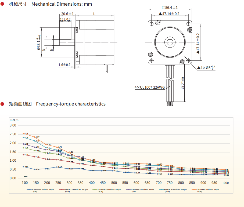This screenshot has width=244, height=207.
Task: Click the top-right mounting hole on the motor front view
Action: click(189, 24)
